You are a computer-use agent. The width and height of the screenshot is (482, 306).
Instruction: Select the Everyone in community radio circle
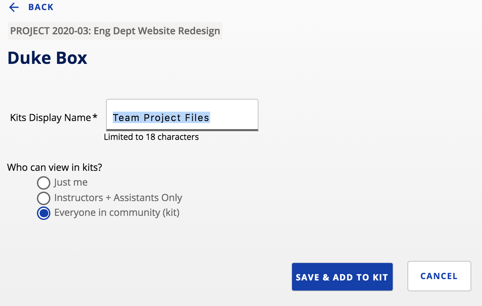(44, 213)
